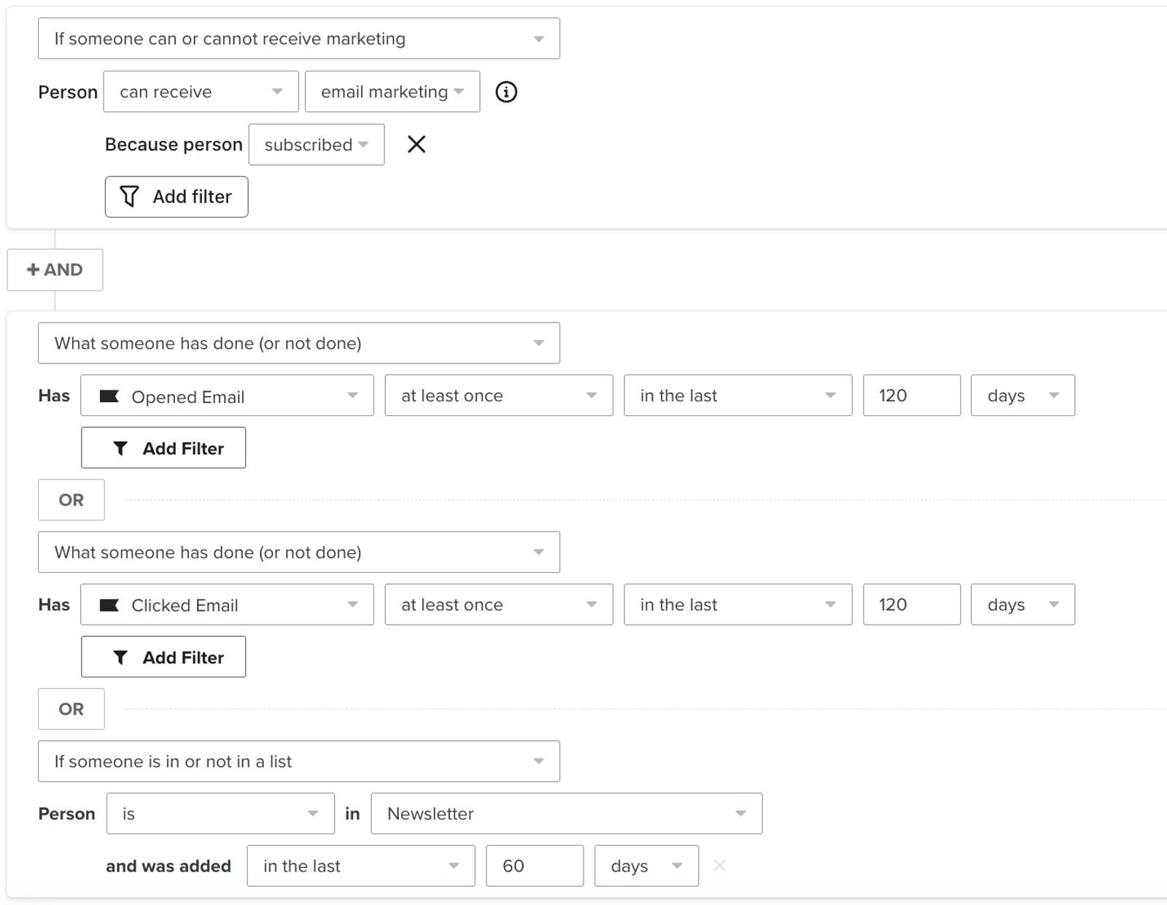Click 'Add Filter' under Opened Email
Image resolution: width=1167 pixels, height=905 pixels.
163,448
